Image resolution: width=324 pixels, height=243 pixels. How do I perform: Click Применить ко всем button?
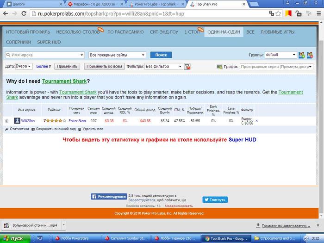[x=104, y=66]
